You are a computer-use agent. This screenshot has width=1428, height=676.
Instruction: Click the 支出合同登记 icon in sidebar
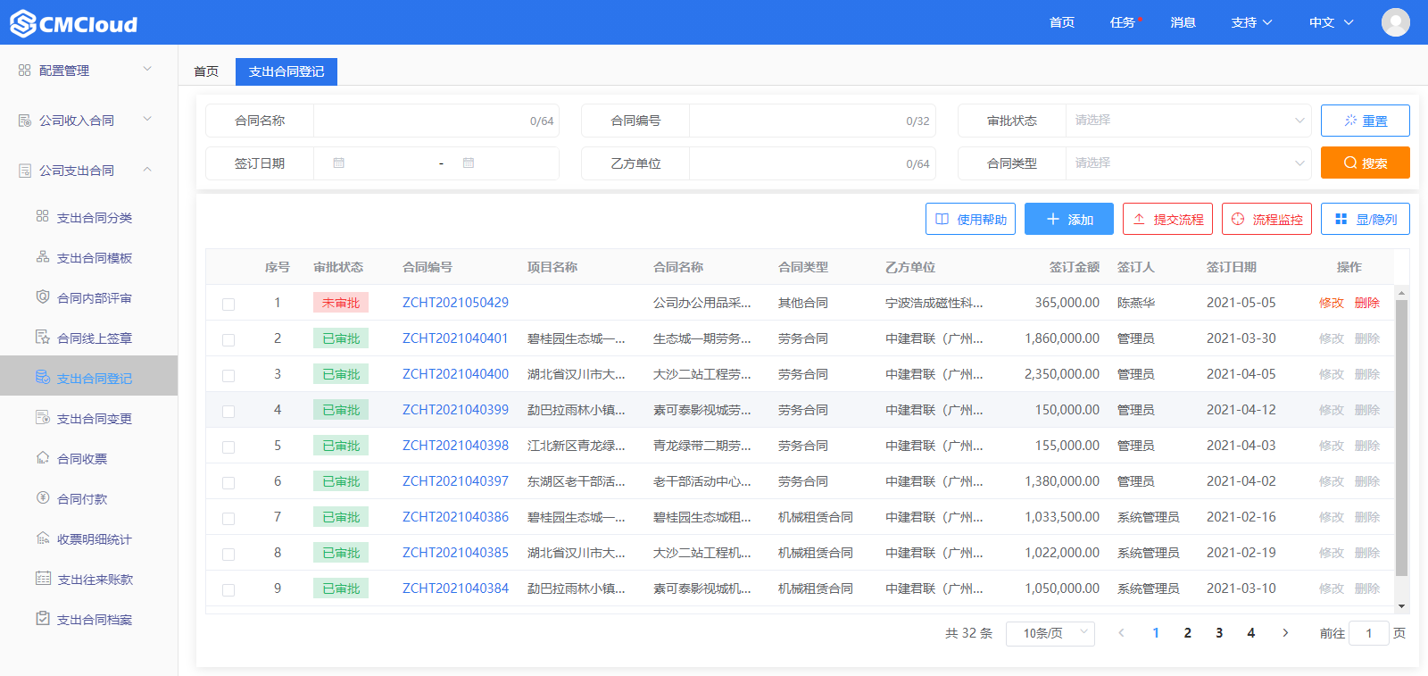click(42, 377)
